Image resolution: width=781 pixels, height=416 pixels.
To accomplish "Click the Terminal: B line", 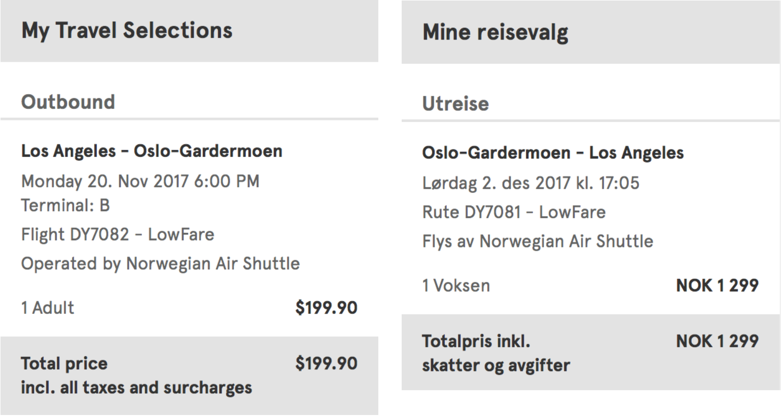I will point(65,205).
